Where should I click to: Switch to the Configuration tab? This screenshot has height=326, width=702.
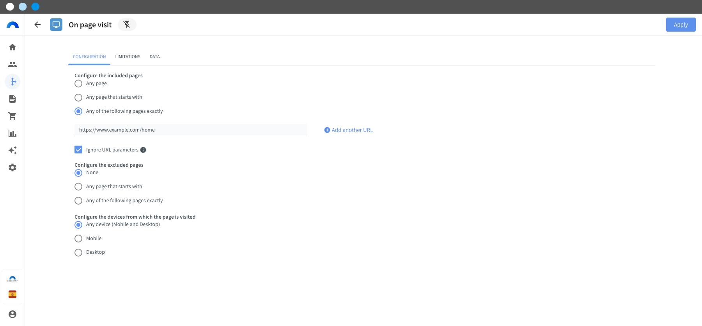point(89,57)
